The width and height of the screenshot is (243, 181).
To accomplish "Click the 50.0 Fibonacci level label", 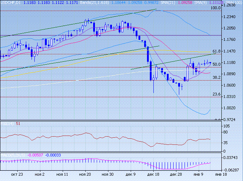I will tap(217, 64).
